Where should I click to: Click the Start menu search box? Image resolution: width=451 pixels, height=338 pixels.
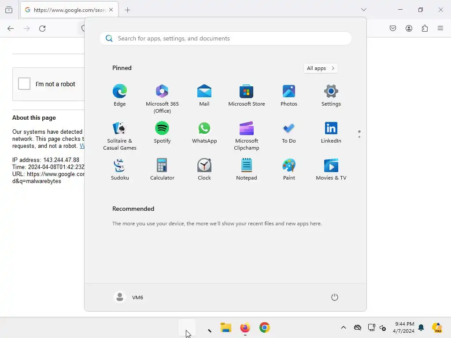click(225, 39)
